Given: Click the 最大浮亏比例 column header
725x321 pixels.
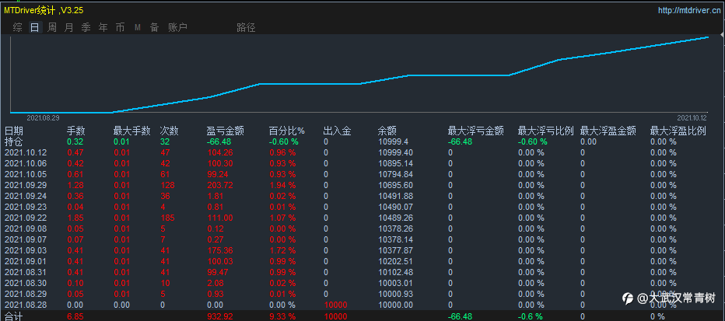Looking at the screenshot, I should [546, 131].
